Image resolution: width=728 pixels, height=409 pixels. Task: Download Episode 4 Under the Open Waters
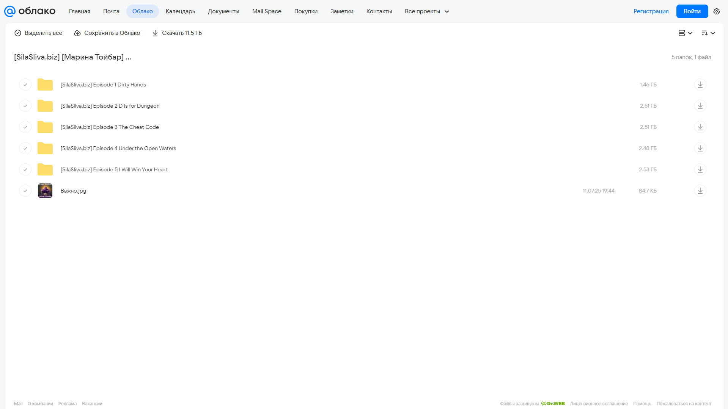tap(700, 148)
